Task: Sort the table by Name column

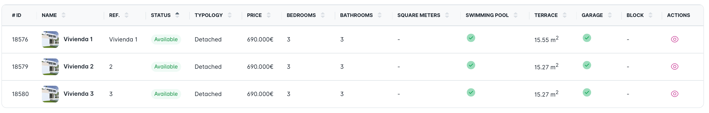Action: 64,15
